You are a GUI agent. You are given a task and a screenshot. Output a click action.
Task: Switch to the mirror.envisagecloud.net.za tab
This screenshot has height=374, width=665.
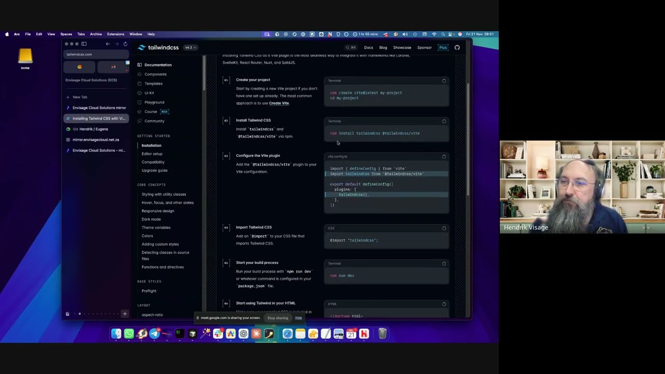(96, 140)
